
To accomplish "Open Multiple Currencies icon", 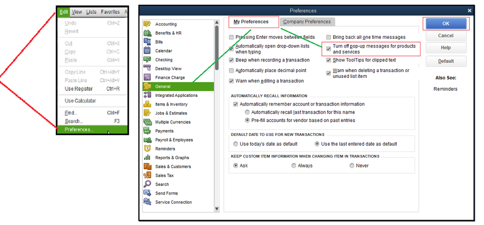I will pyautogui.click(x=147, y=122).
